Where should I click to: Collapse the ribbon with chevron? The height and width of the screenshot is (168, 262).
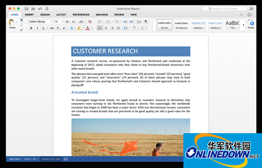click(x=241, y=15)
